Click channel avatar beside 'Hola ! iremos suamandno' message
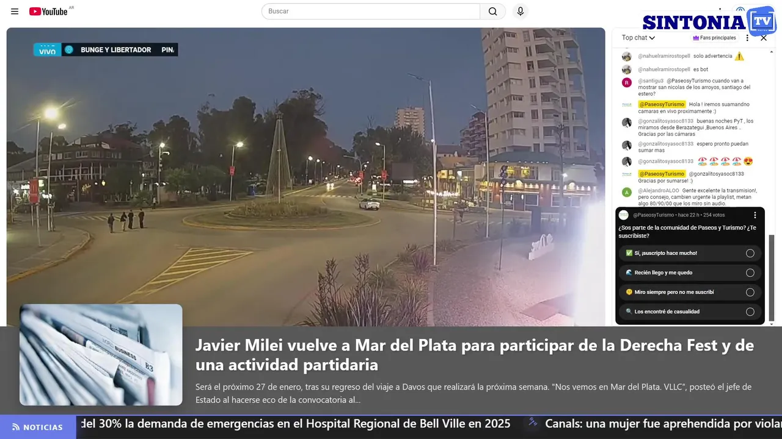Image resolution: width=782 pixels, height=439 pixels. pyautogui.click(x=627, y=105)
